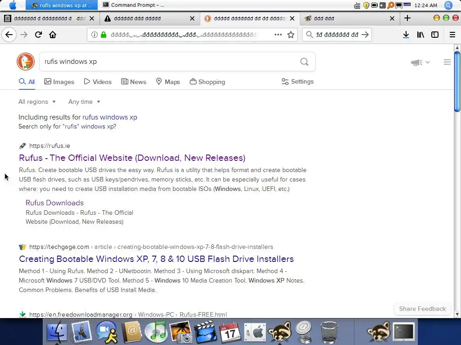Click the vertical scrollbar thumb
The width and height of the screenshot is (461, 345).
click(x=457, y=82)
